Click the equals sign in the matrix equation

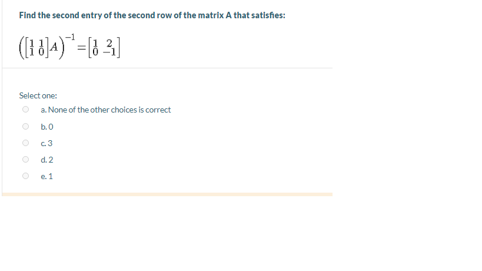tap(81, 48)
